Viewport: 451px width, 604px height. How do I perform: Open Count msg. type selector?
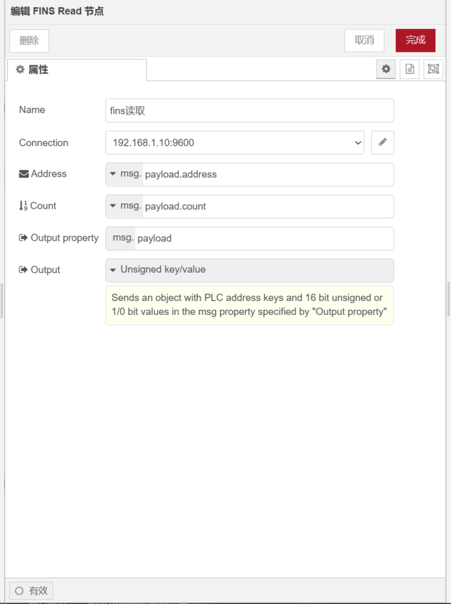point(125,206)
